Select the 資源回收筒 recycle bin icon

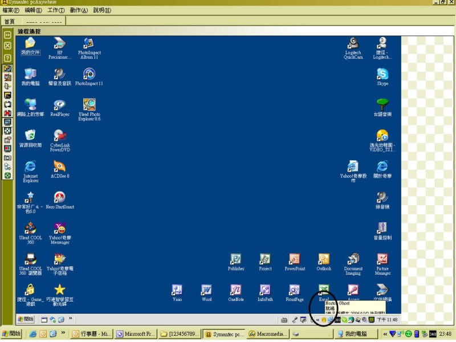pos(30,139)
